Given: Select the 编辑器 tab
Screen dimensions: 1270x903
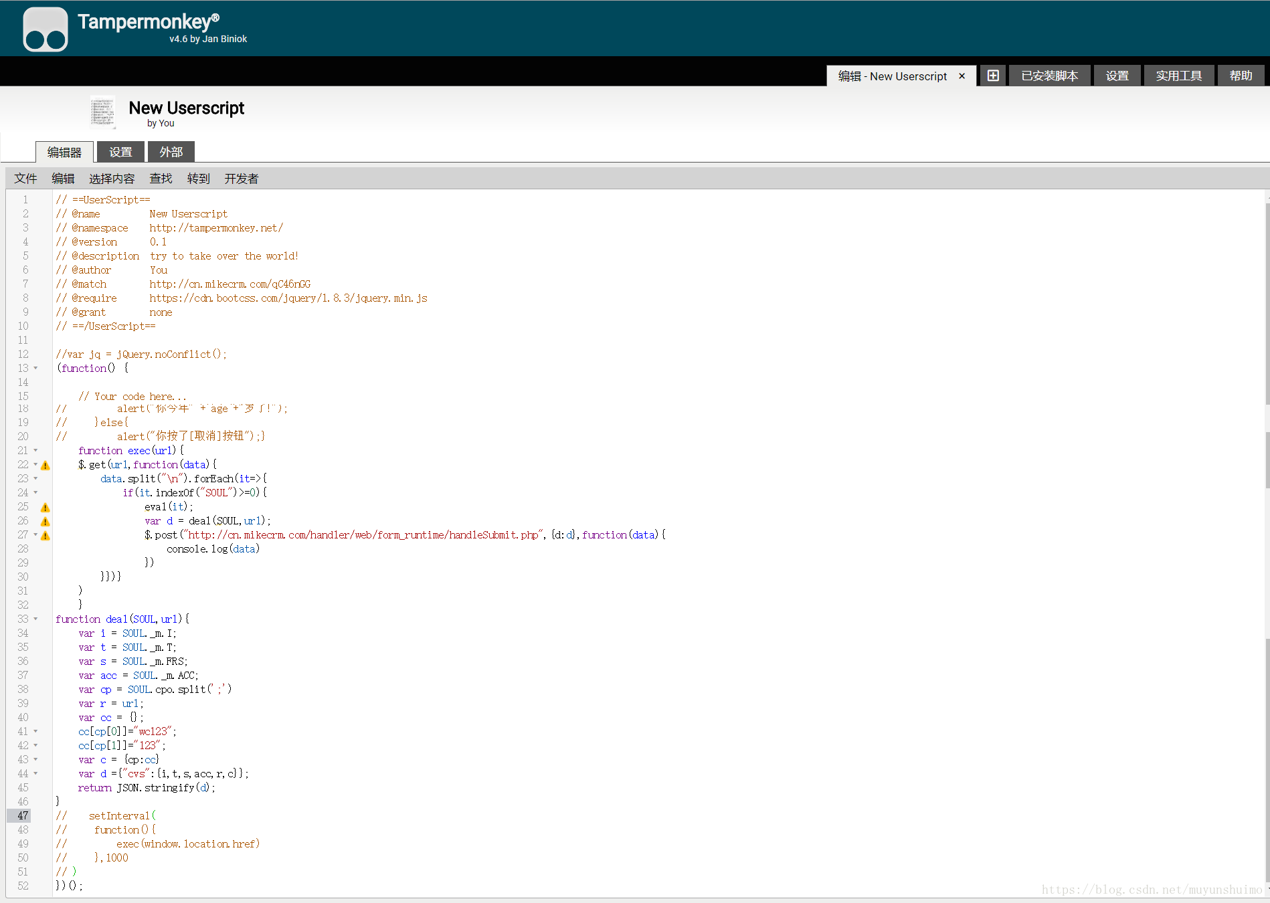Looking at the screenshot, I should [64, 152].
